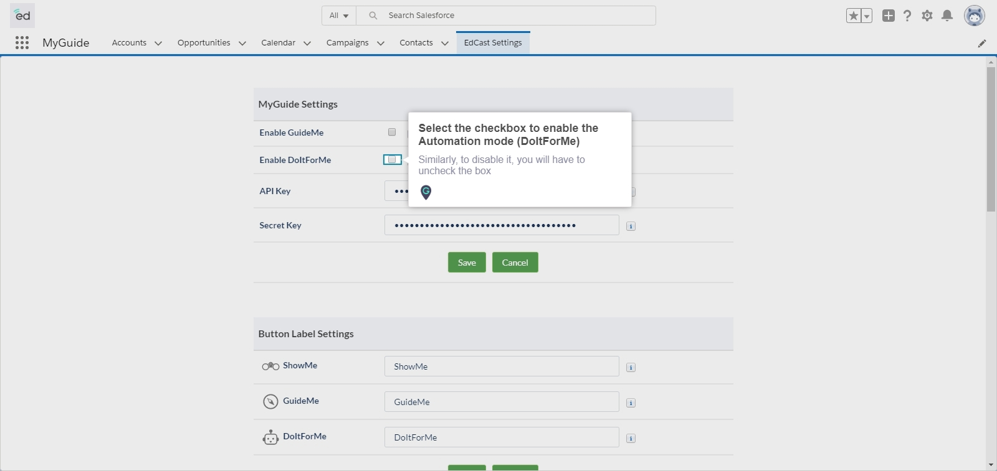The image size is (997, 471).
Task: Open the Campaigns tab
Action: point(347,42)
